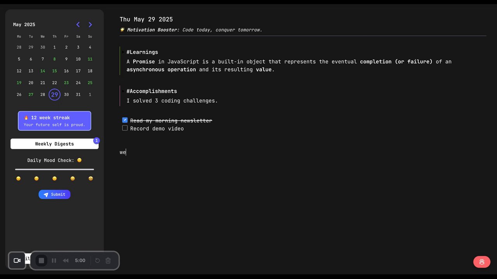
Task: Go to the next month in calendar
Action: tap(90, 25)
